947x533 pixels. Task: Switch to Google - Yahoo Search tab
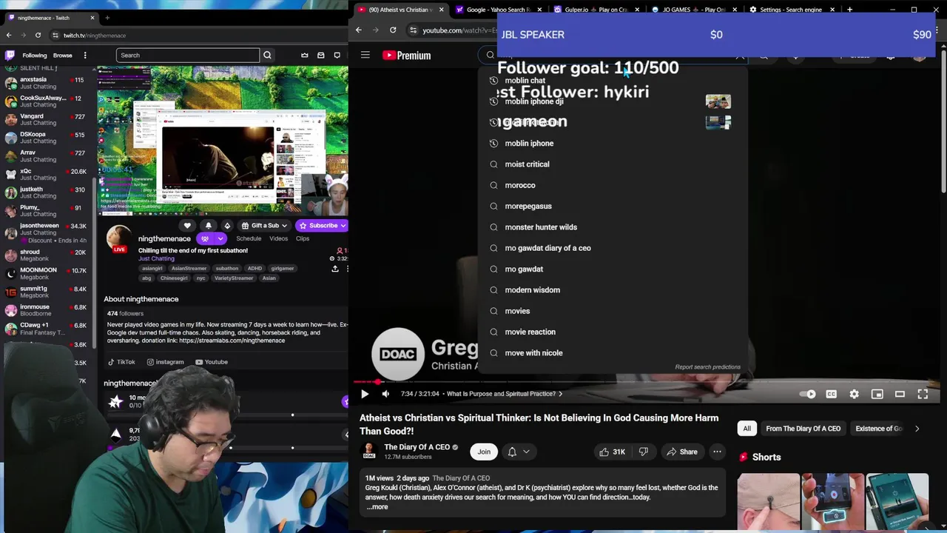(x=497, y=10)
